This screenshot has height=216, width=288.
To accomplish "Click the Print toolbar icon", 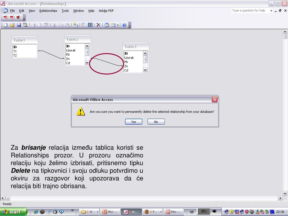I will 33,25.
